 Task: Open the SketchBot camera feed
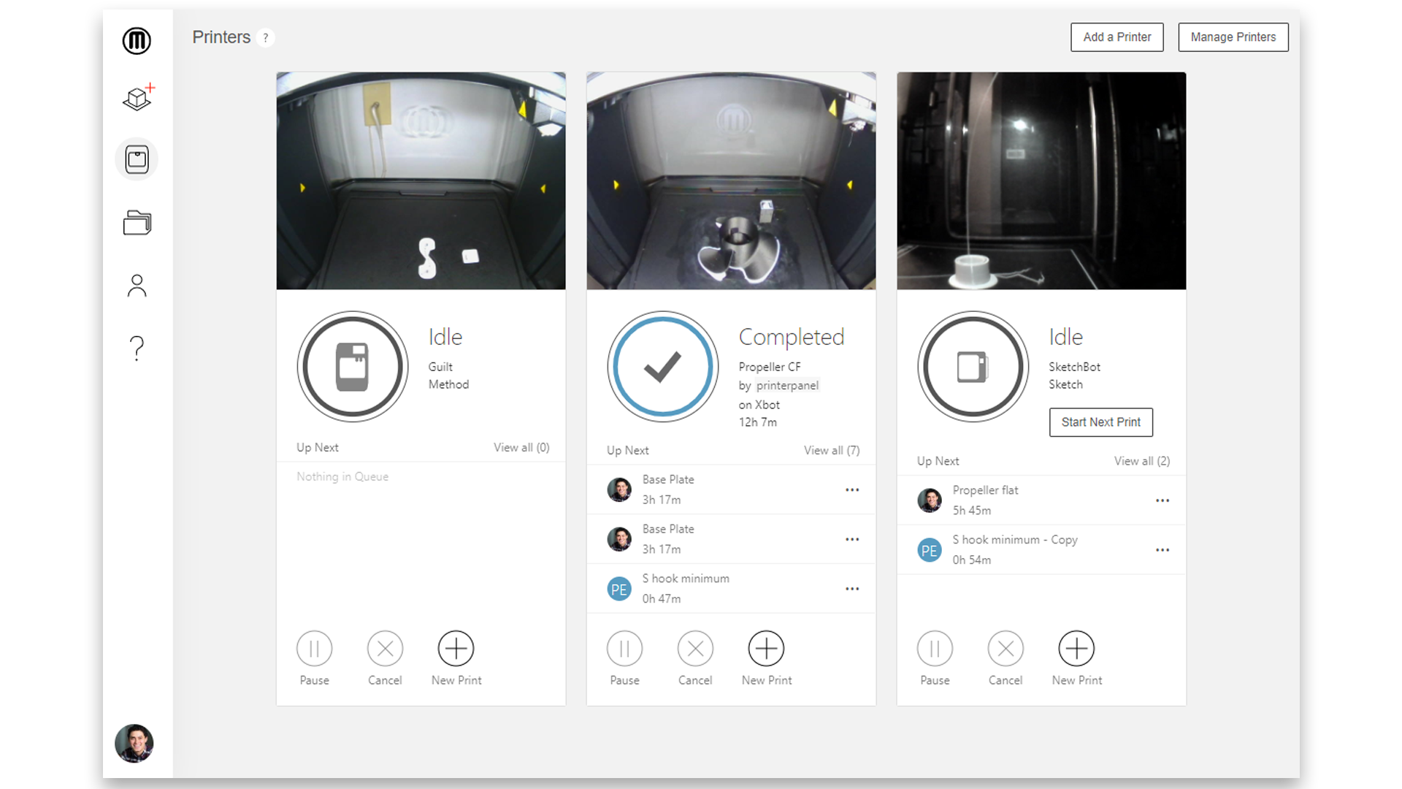[x=1042, y=180]
